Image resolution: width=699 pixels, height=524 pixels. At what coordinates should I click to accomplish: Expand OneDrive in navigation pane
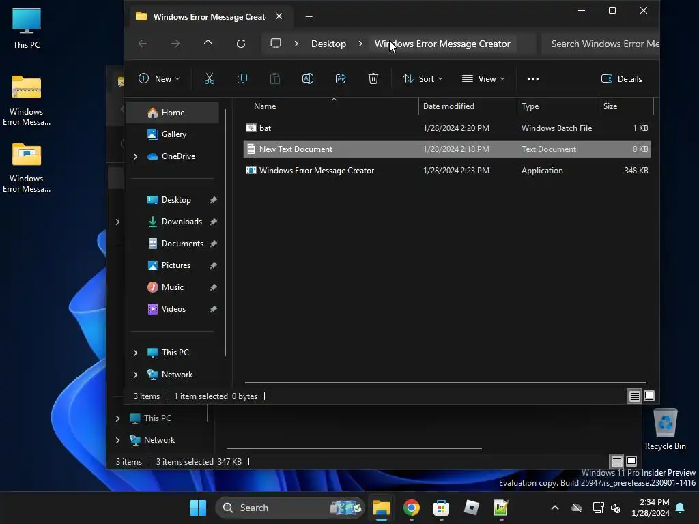click(x=136, y=156)
